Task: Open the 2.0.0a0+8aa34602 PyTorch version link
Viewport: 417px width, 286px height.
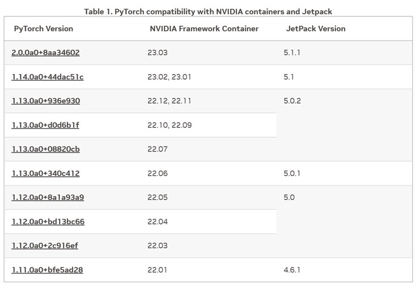Action: 45,53
